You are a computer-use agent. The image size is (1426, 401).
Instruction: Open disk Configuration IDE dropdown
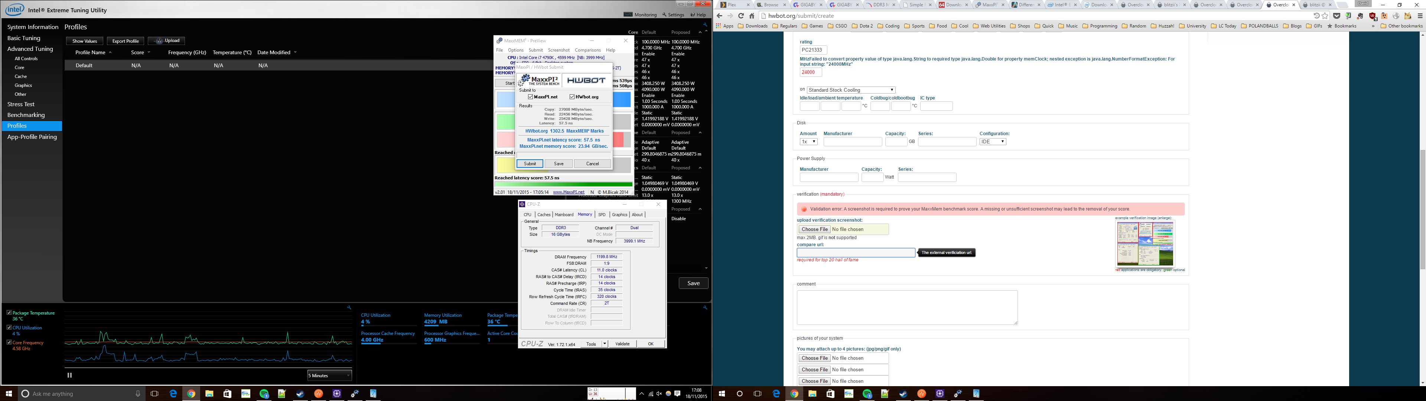pyautogui.click(x=993, y=142)
